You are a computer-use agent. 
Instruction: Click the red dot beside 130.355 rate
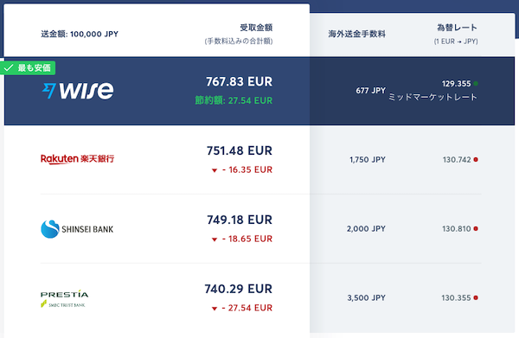click(x=476, y=298)
